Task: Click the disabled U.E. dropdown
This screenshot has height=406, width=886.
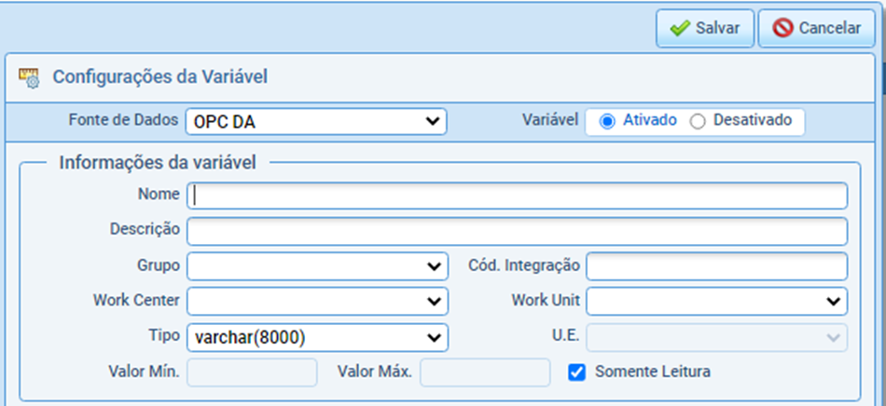Action: (x=716, y=337)
